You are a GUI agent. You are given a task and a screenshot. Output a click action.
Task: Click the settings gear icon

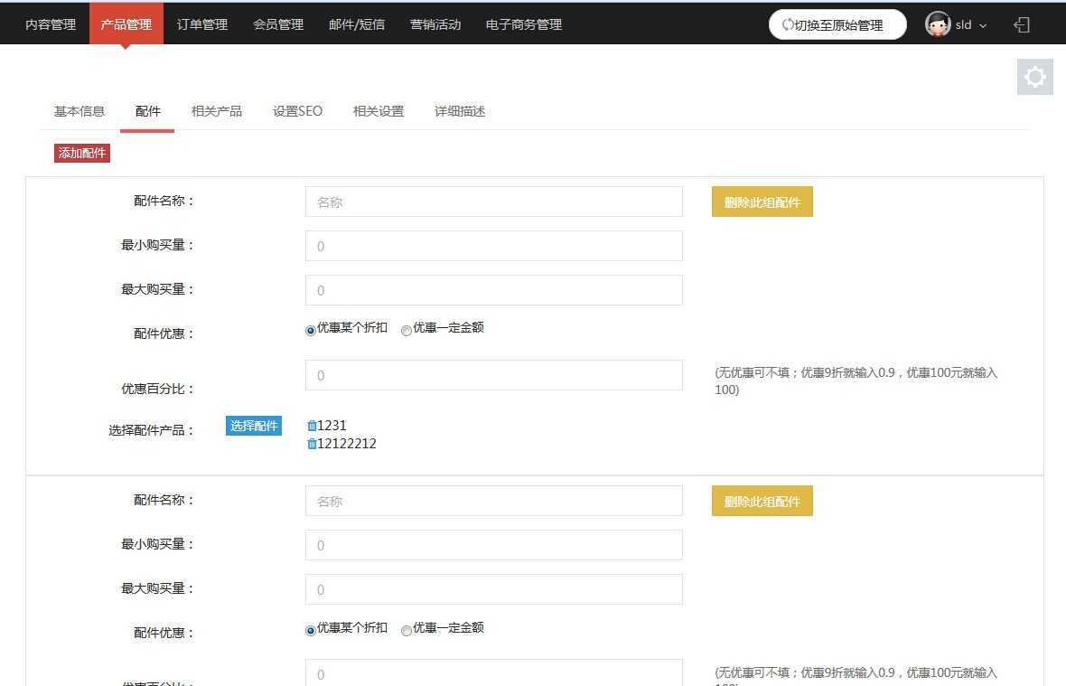click(x=1034, y=76)
